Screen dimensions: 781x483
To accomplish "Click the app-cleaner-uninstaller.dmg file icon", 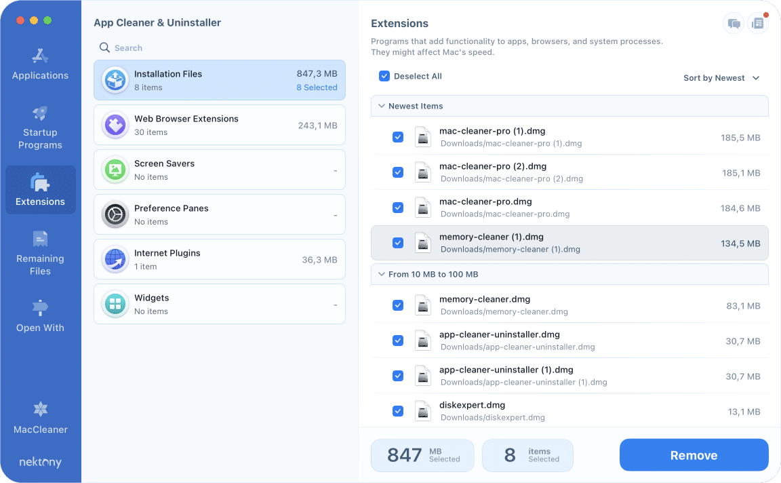I will pyautogui.click(x=423, y=341).
